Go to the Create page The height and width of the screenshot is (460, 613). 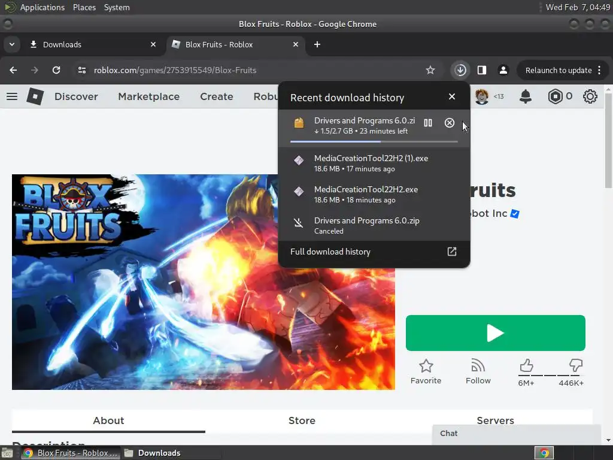coord(217,96)
